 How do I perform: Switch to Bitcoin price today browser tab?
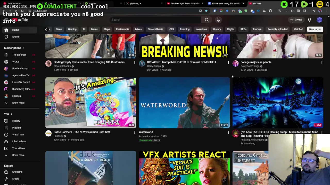tap(226, 4)
